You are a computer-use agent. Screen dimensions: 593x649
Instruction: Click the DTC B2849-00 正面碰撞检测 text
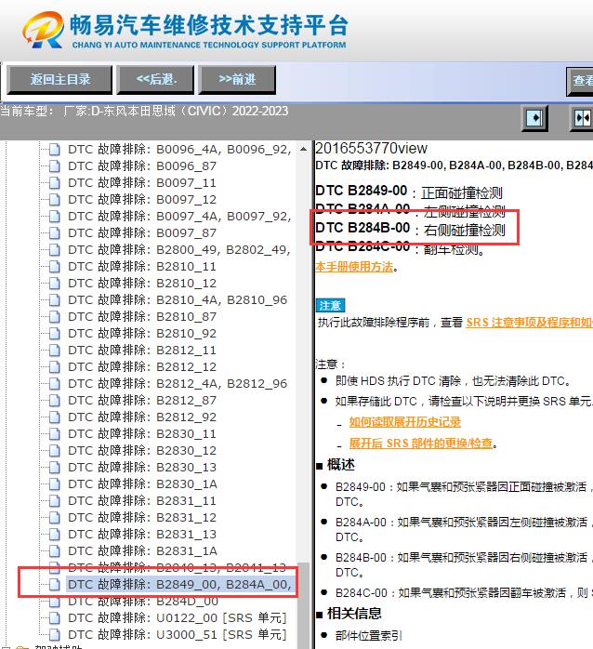[409, 192]
